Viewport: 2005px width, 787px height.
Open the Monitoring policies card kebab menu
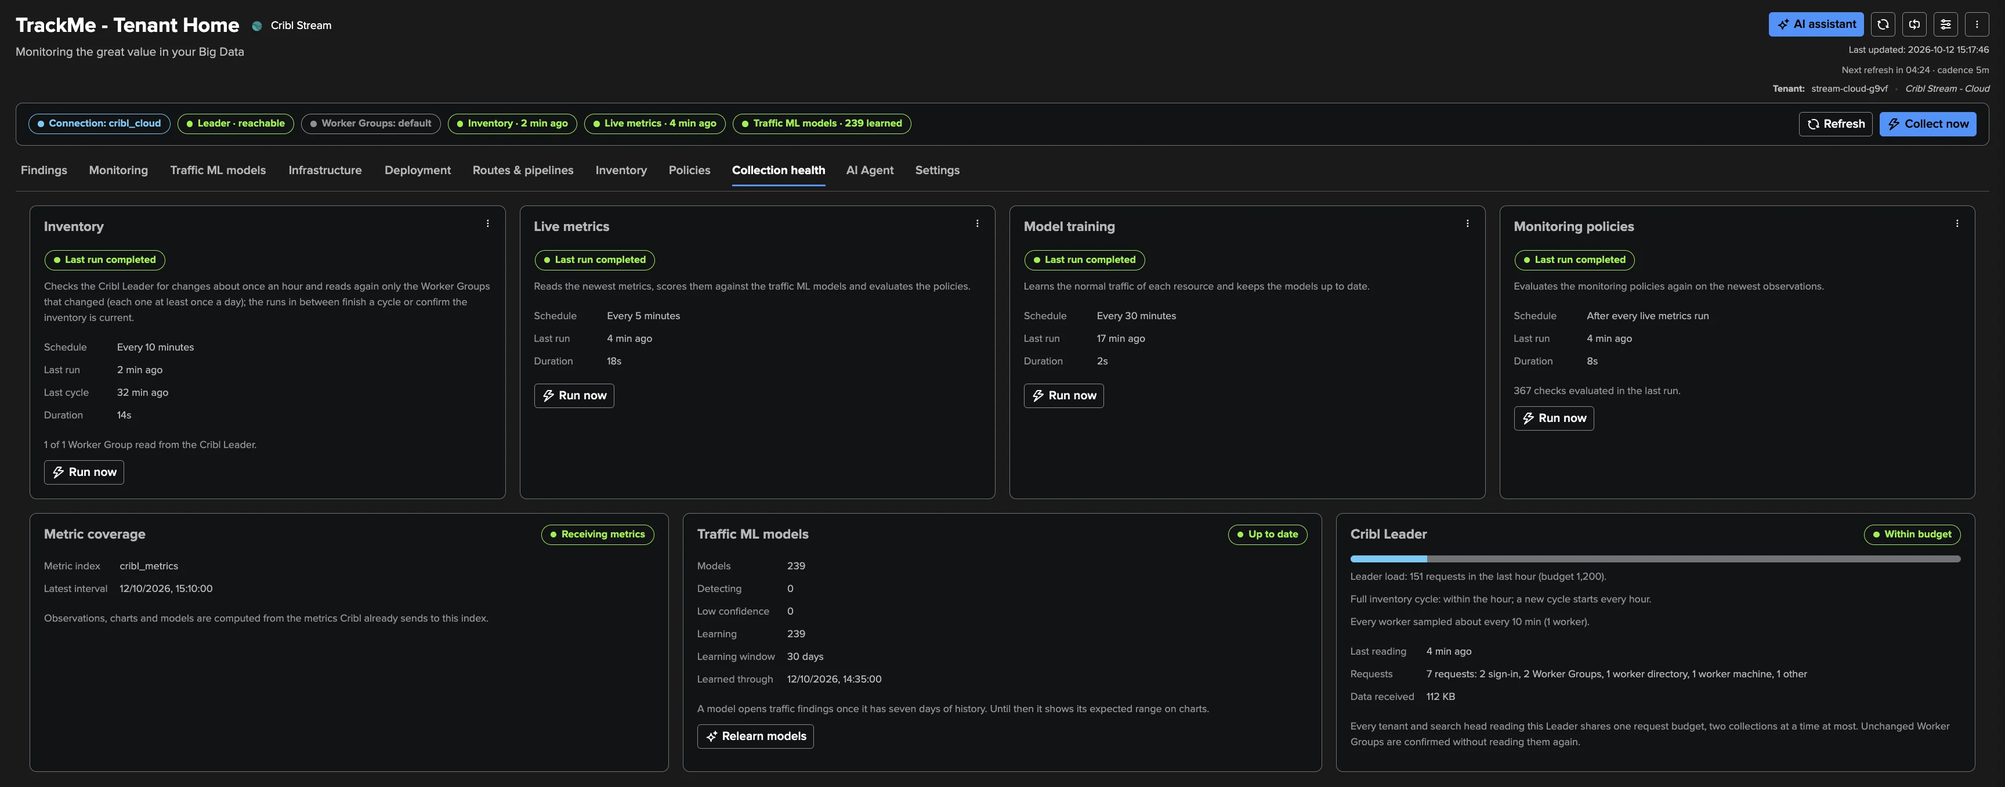(x=1957, y=224)
